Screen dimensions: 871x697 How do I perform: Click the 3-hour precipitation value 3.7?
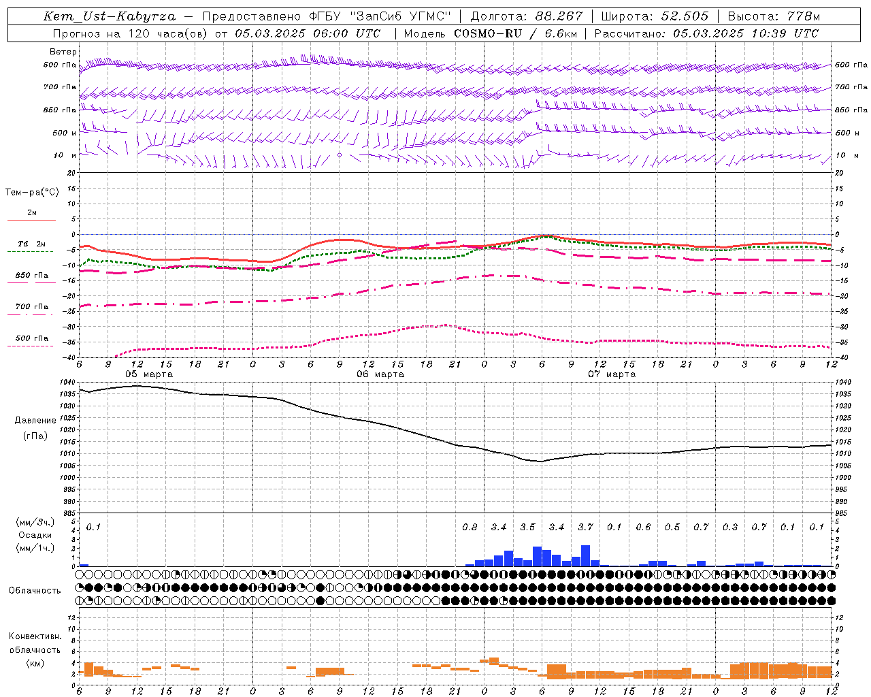[x=585, y=528]
